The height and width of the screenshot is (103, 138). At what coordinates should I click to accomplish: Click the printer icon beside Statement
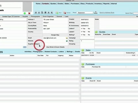(x=96, y=13)
